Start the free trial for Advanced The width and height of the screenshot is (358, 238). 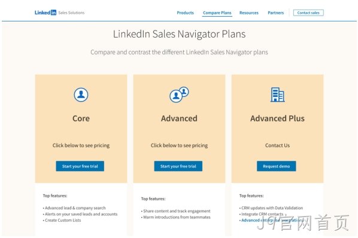[178, 166]
